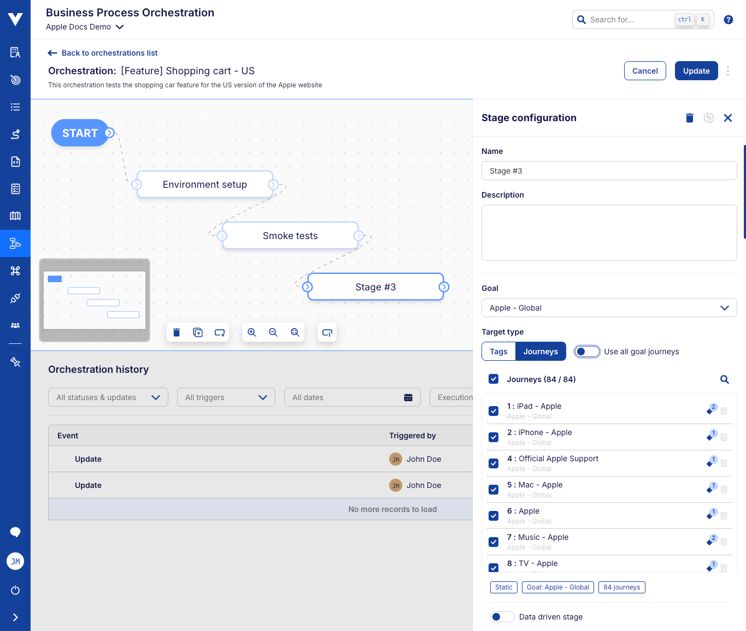Uncheck the iPhone - Apple journey

pos(494,437)
